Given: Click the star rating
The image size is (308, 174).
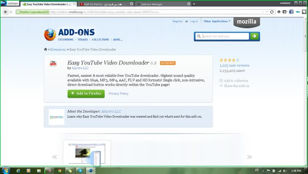Looking at the screenshot, I should 230,60.
